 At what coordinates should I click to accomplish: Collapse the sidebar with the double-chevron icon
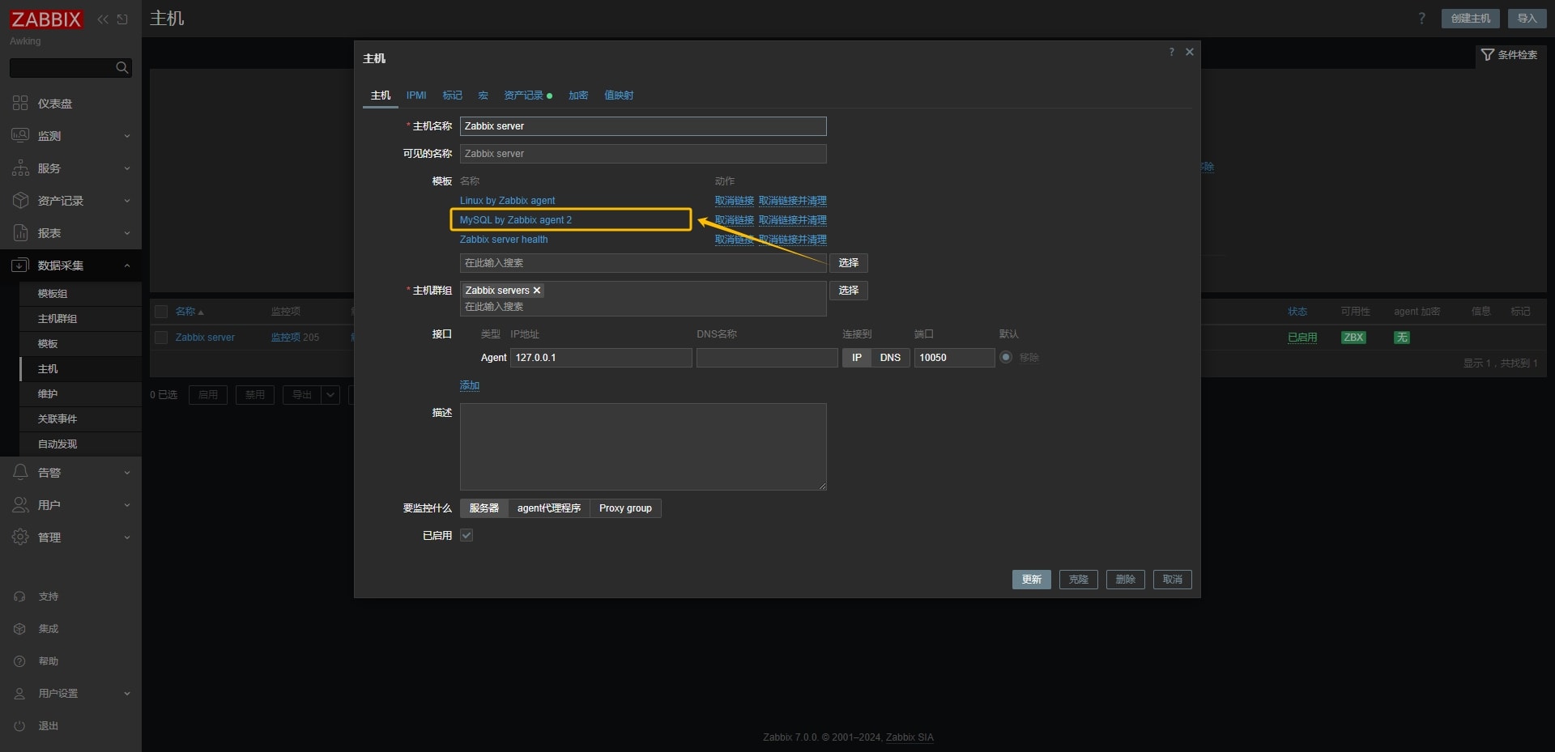coord(103,19)
